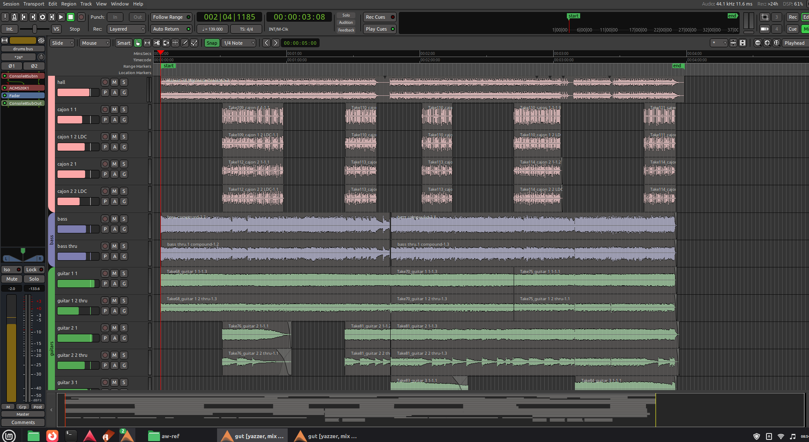The image size is (809, 442).
Task: Open the 1/4 Note grid dropdown
Action: [239, 43]
